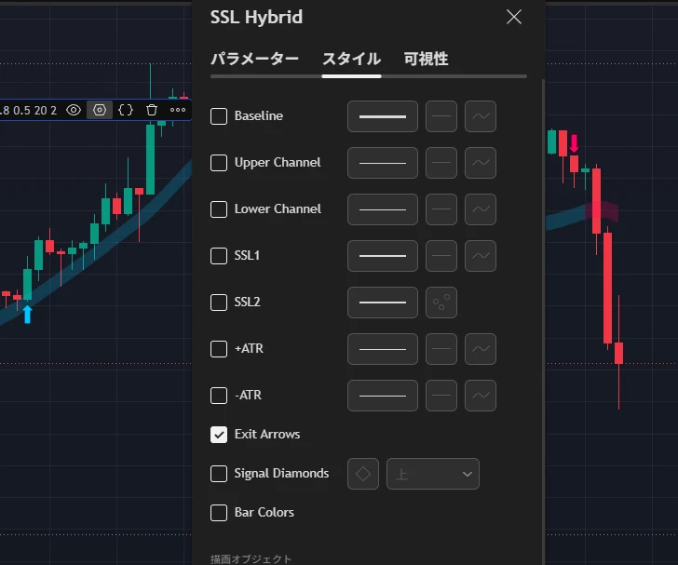Open Baseline plot type wave icon
678x565 pixels.
[481, 116]
